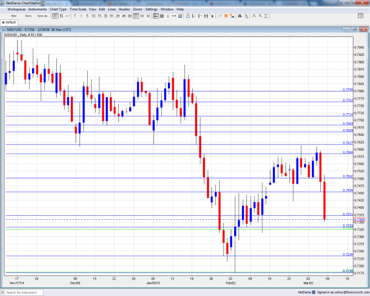The width and height of the screenshot is (370, 296).
Task: Click the zoom out magnifier icon
Action: coord(260,16)
